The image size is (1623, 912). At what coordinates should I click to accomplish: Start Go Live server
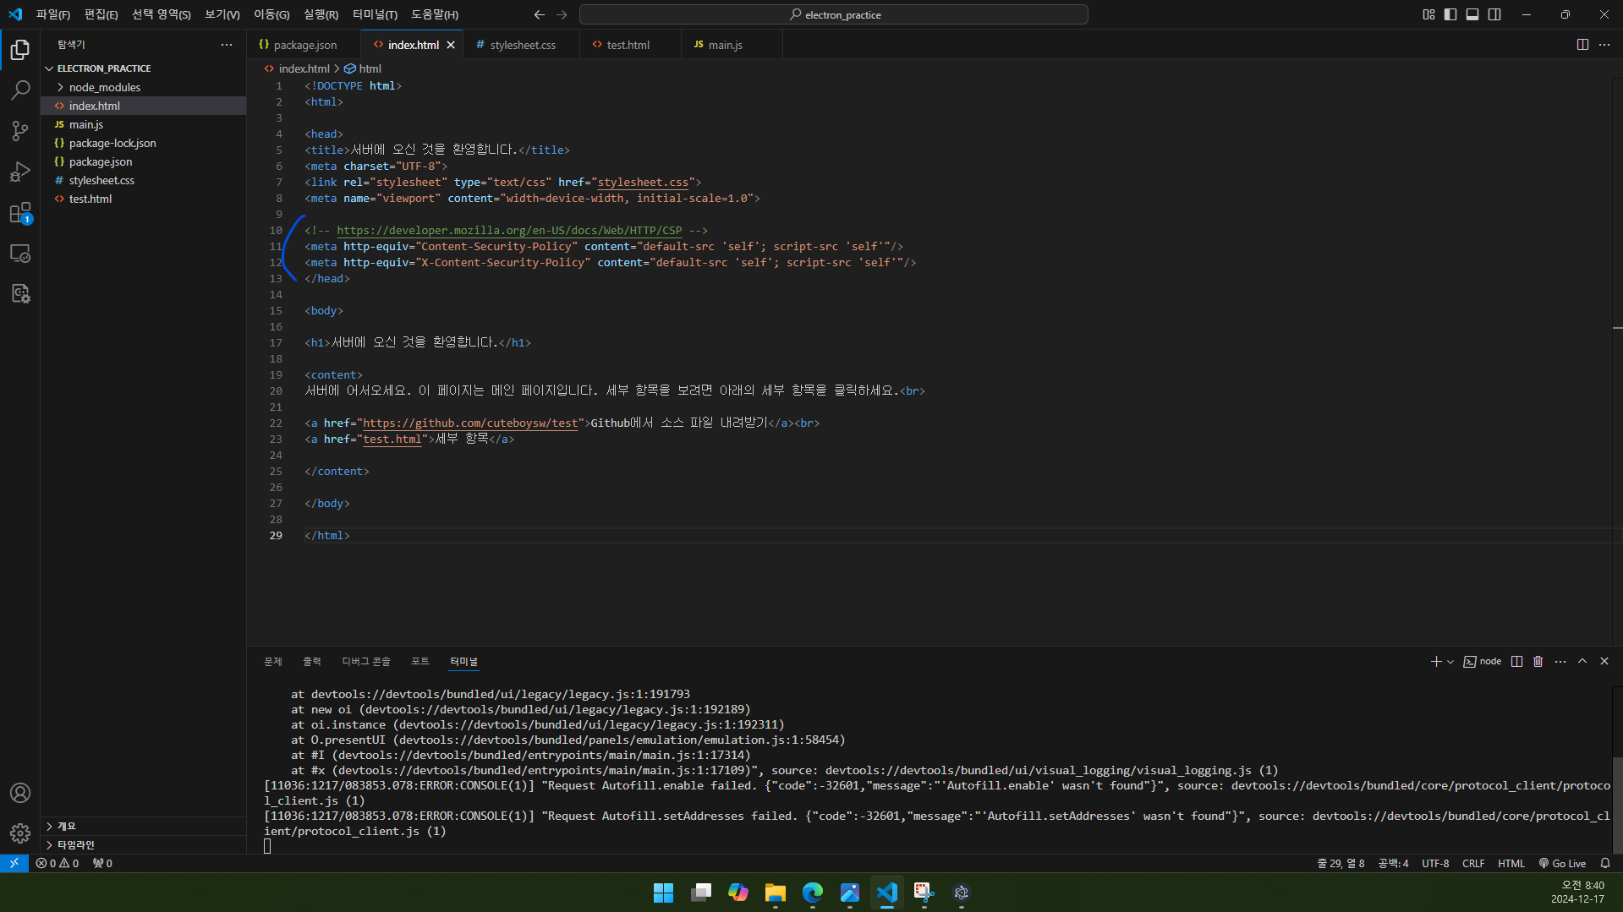pyautogui.click(x=1562, y=863)
